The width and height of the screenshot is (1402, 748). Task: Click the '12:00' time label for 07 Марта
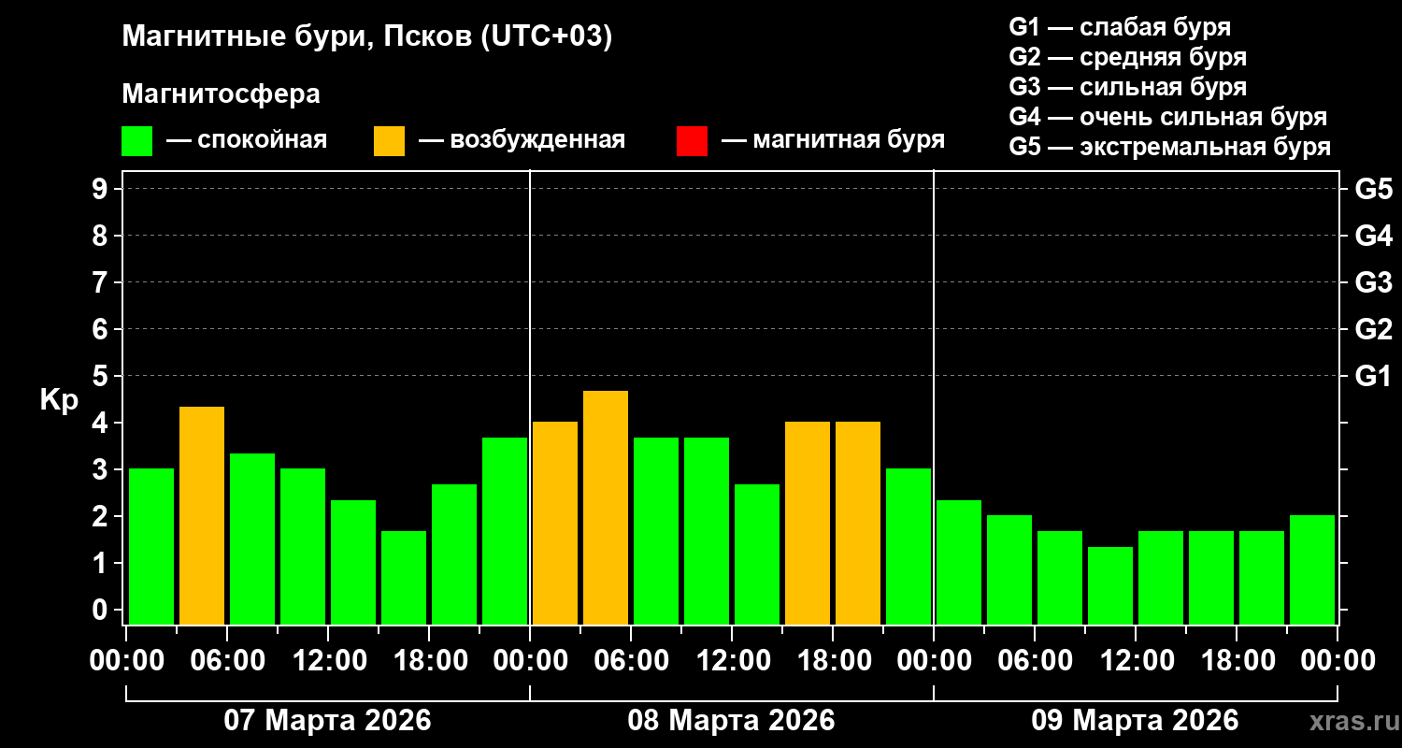328,661
